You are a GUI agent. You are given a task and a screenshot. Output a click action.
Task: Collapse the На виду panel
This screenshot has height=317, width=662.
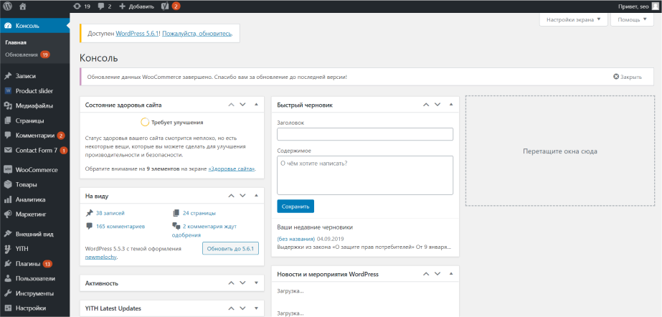pos(256,196)
